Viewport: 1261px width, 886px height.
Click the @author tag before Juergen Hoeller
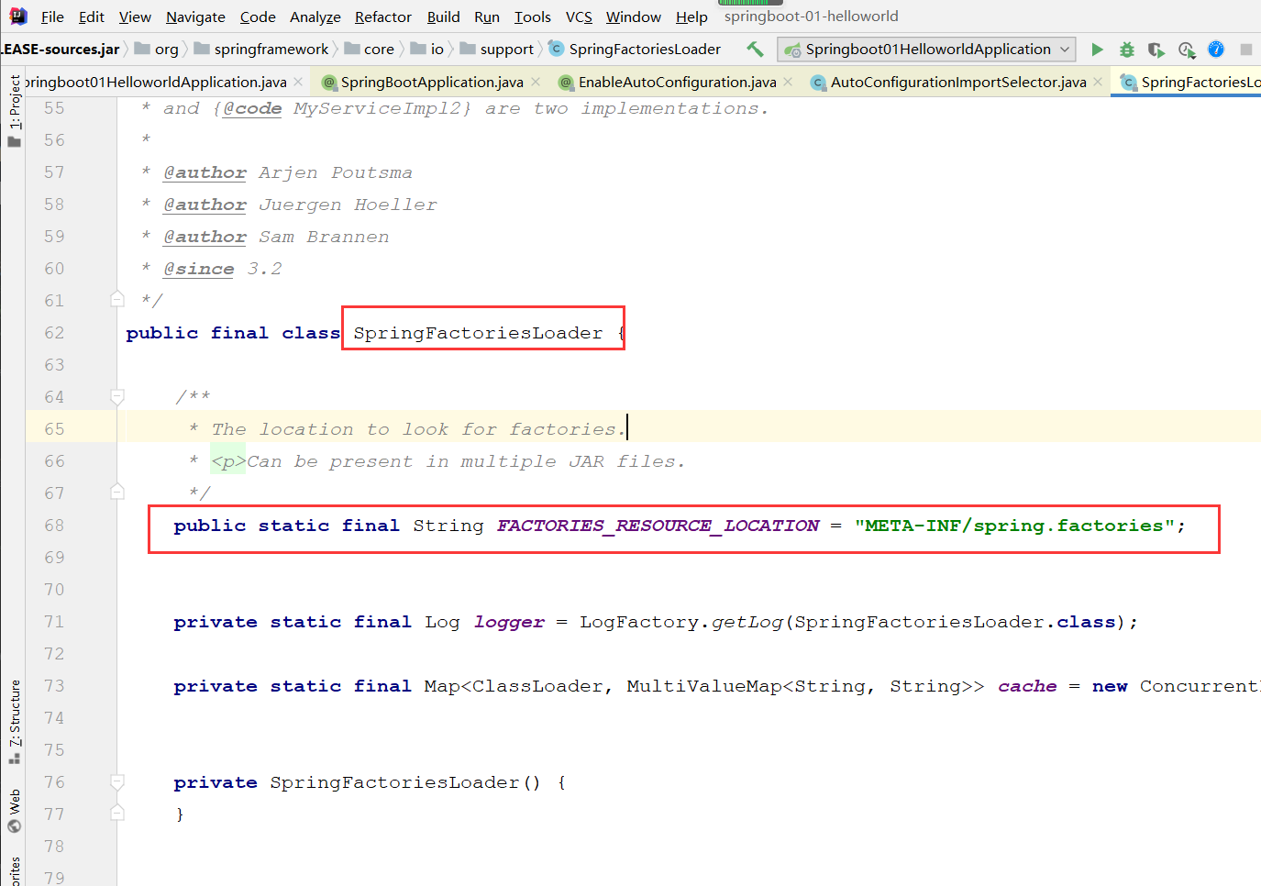click(205, 205)
